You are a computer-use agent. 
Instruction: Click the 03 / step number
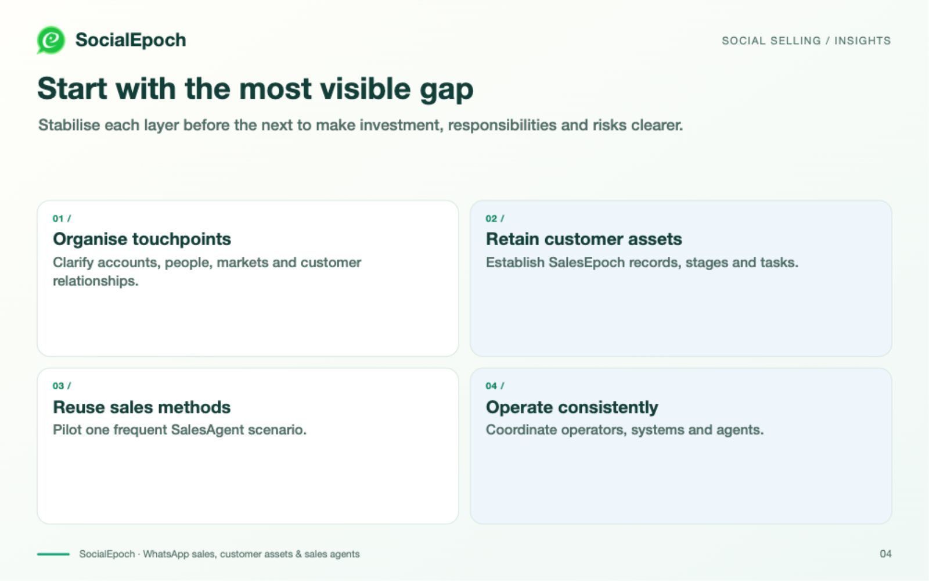click(62, 386)
